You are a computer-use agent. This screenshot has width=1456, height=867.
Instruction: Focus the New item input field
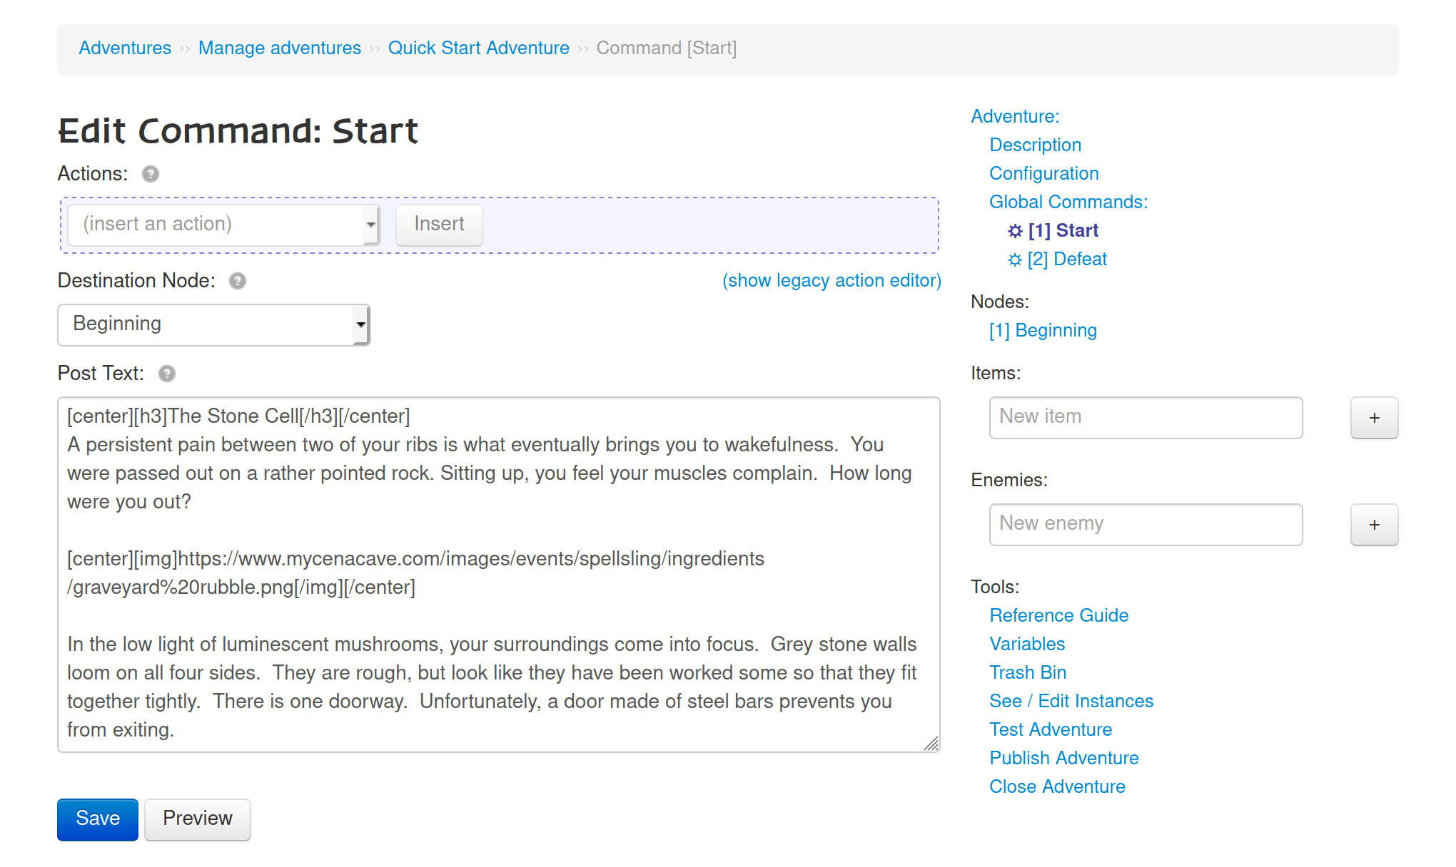(x=1146, y=418)
